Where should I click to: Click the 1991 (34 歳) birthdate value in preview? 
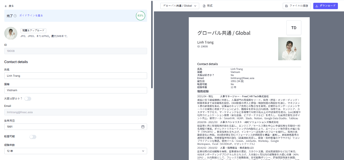pos(237,81)
